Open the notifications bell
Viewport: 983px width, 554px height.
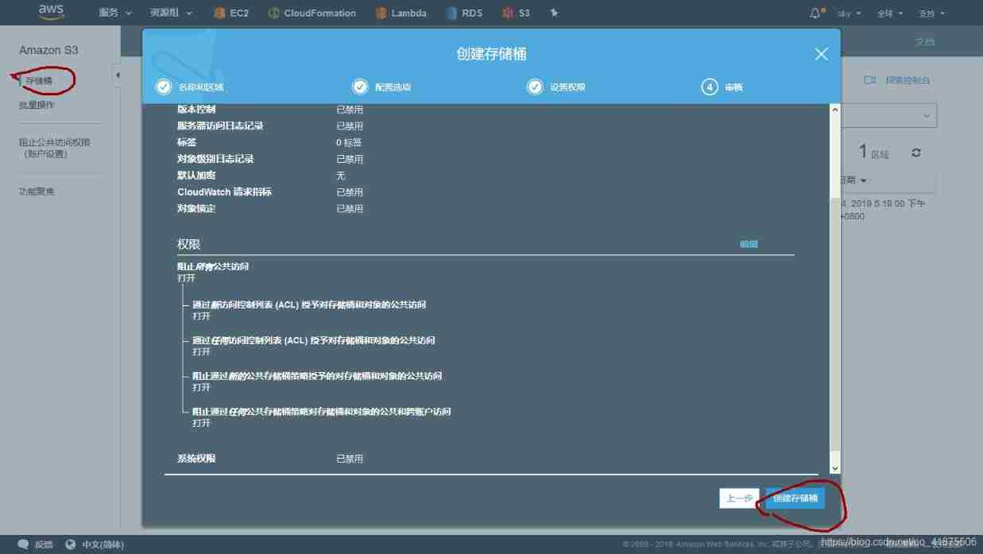pos(815,13)
